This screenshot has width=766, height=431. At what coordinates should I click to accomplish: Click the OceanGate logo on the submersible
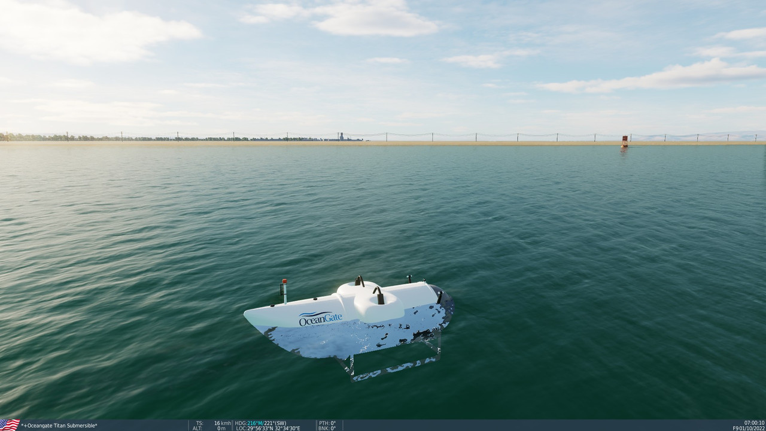(x=321, y=318)
